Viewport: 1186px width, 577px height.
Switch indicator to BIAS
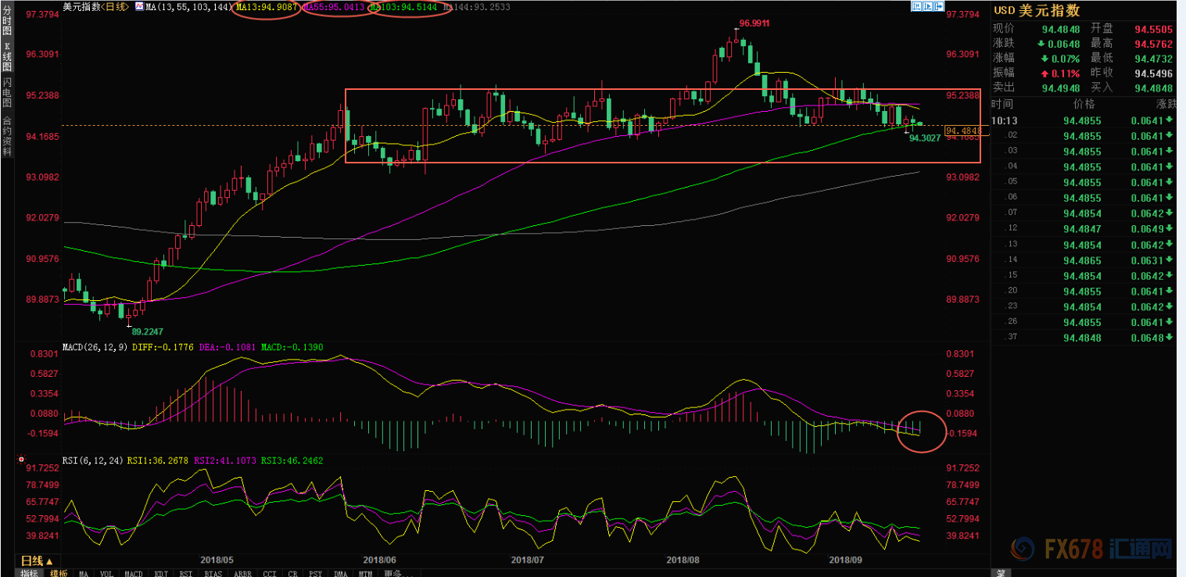pyautogui.click(x=213, y=573)
